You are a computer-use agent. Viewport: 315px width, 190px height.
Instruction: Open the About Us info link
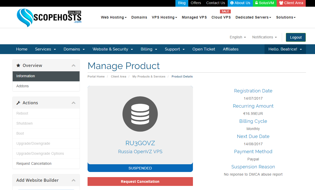(240, 3)
